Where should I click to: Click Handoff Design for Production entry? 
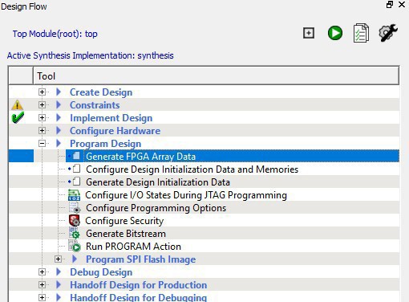138,285
